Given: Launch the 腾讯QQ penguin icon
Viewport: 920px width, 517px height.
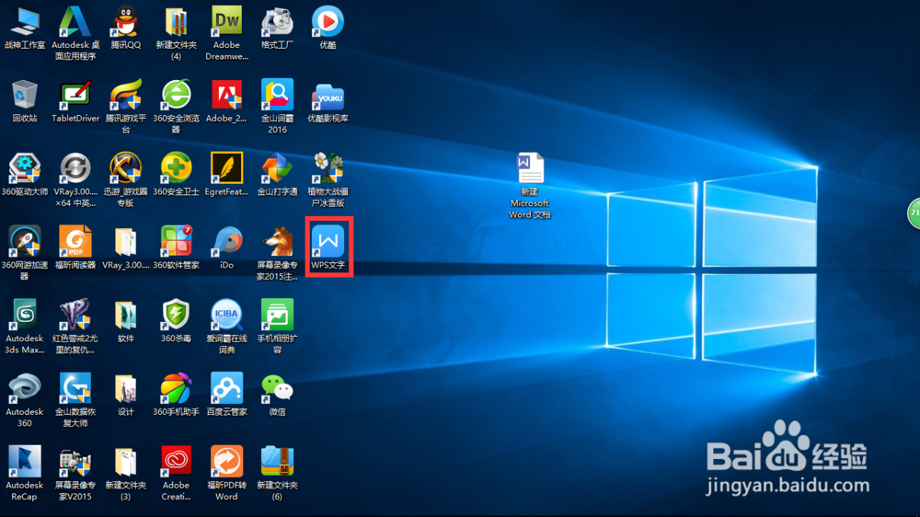Looking at the screenshot, I should [125, 22].
